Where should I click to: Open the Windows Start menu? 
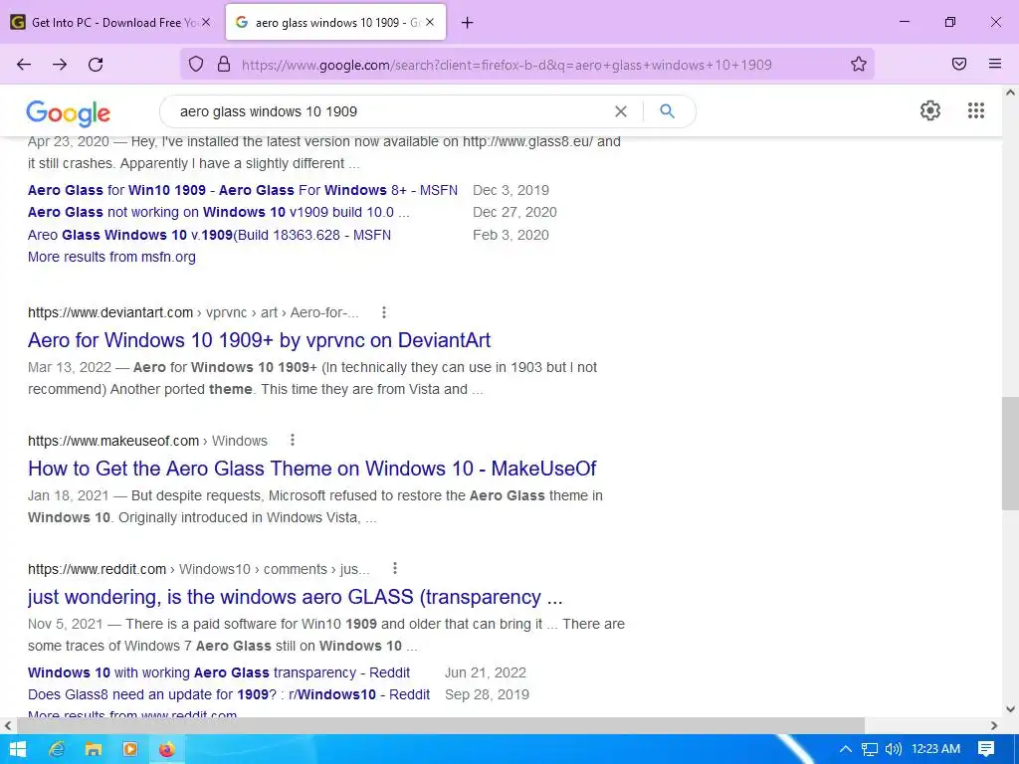click(x=18, y=749)
